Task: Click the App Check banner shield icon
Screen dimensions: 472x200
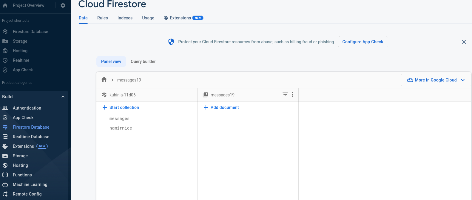Action: tap(171, 42)
